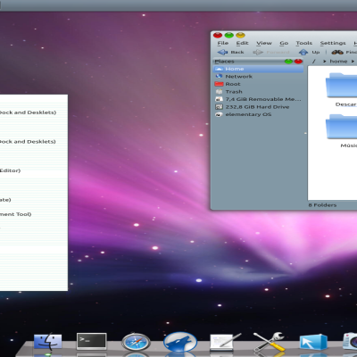Screen dimensions: 357x357
Task: Select Network in the Places panel
Action: pyautogui.click(x=258, y=77)
